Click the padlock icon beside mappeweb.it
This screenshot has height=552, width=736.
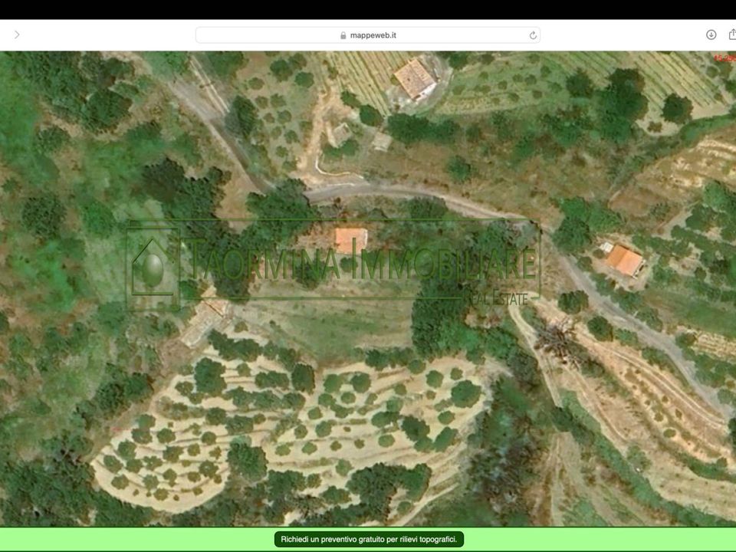[x=343, y=36]
